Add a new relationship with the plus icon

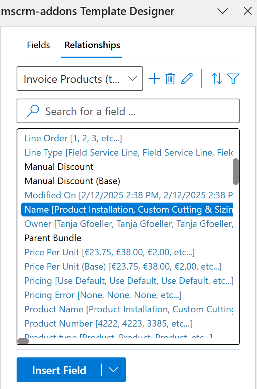[154, 79]
